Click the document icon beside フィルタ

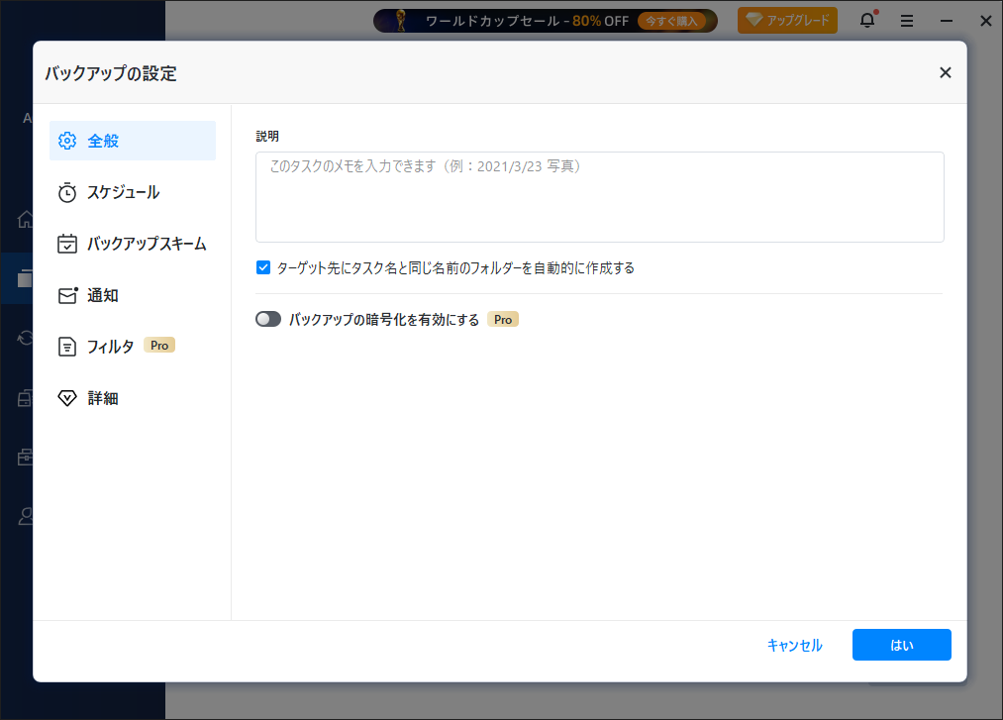point(67,347)
